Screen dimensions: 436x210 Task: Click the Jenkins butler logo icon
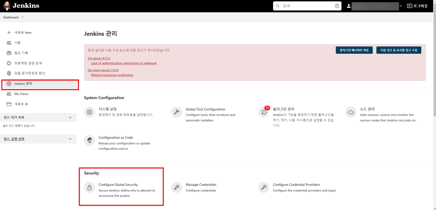coord(7,6)
